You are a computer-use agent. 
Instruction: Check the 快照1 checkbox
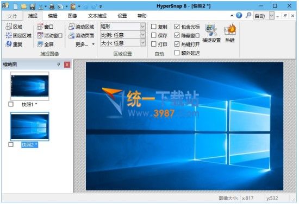(11, 104)
